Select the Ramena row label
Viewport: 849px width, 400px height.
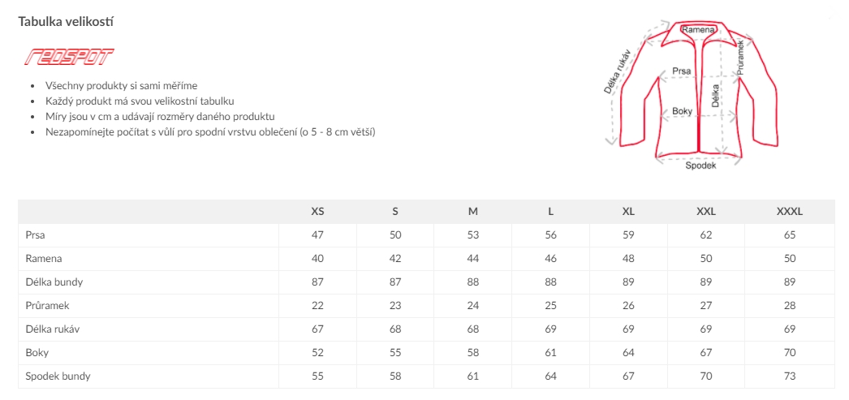(x=43, y=259)
